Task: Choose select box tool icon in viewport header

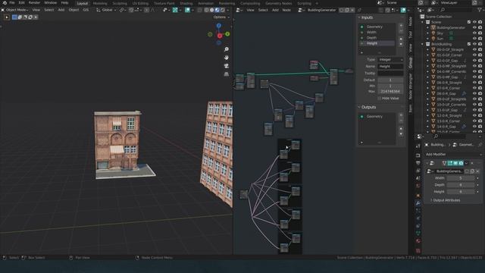Action: tap(14, 17)
